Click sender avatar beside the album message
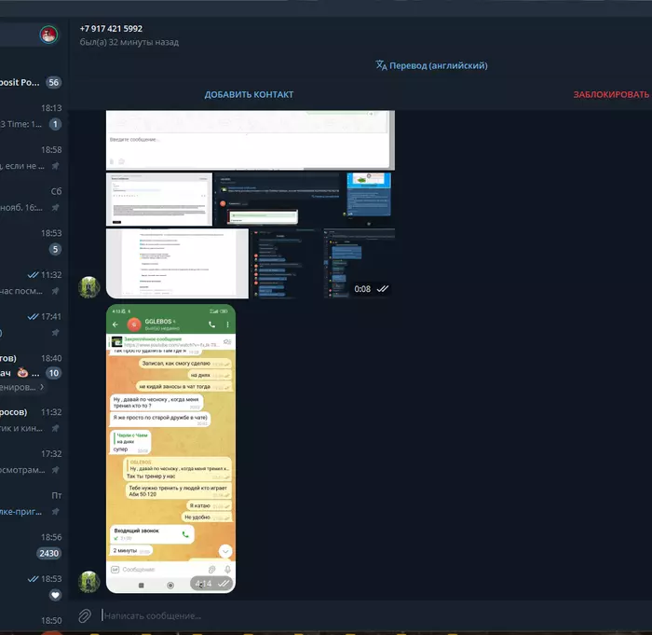Viewport: 652px width, 635px height. (89, 287)
